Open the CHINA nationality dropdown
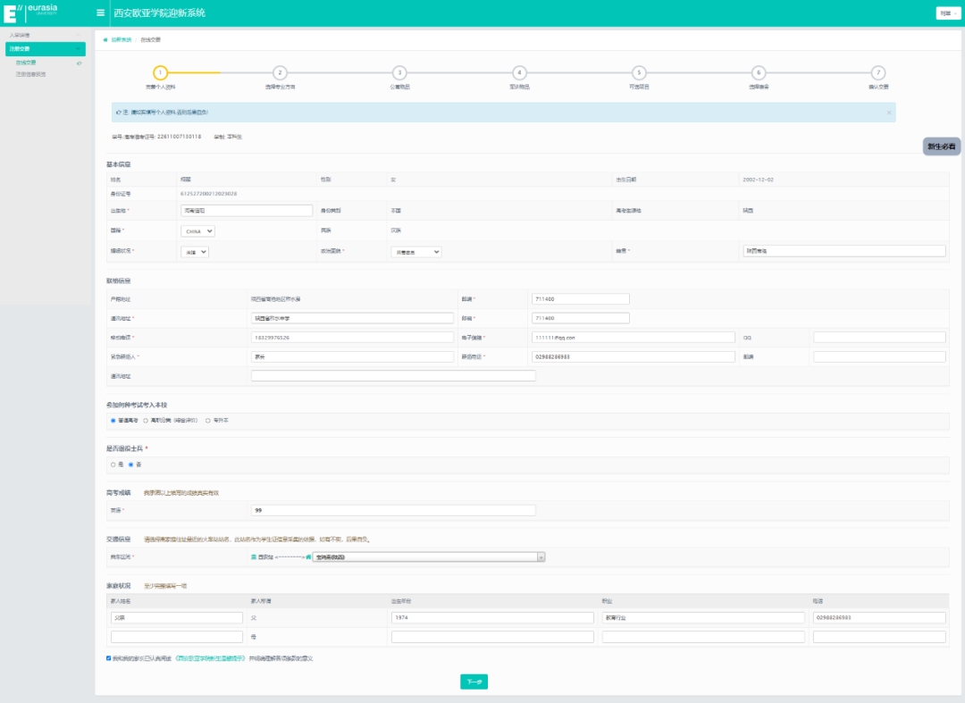965x703 pixels. (197, 230)
